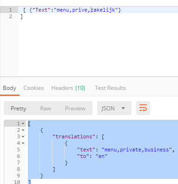This screenshot has width=178, height=184.
Task: Click line number 2 in request editor
Action: (x=11, y=16)
